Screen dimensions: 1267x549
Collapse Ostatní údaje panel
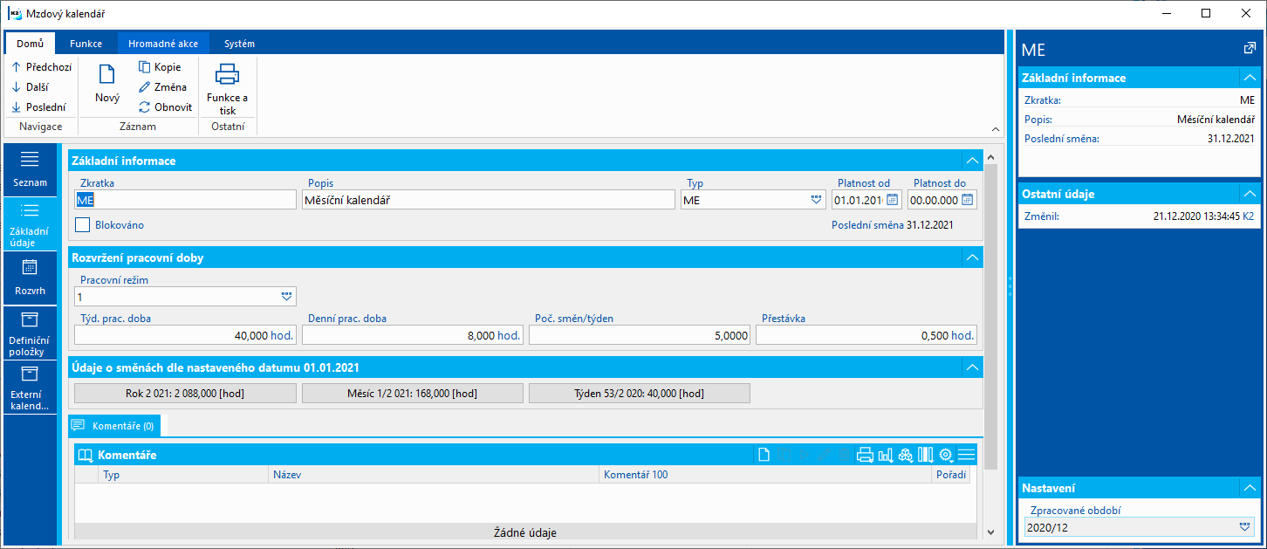click(x=1250, y=194)
